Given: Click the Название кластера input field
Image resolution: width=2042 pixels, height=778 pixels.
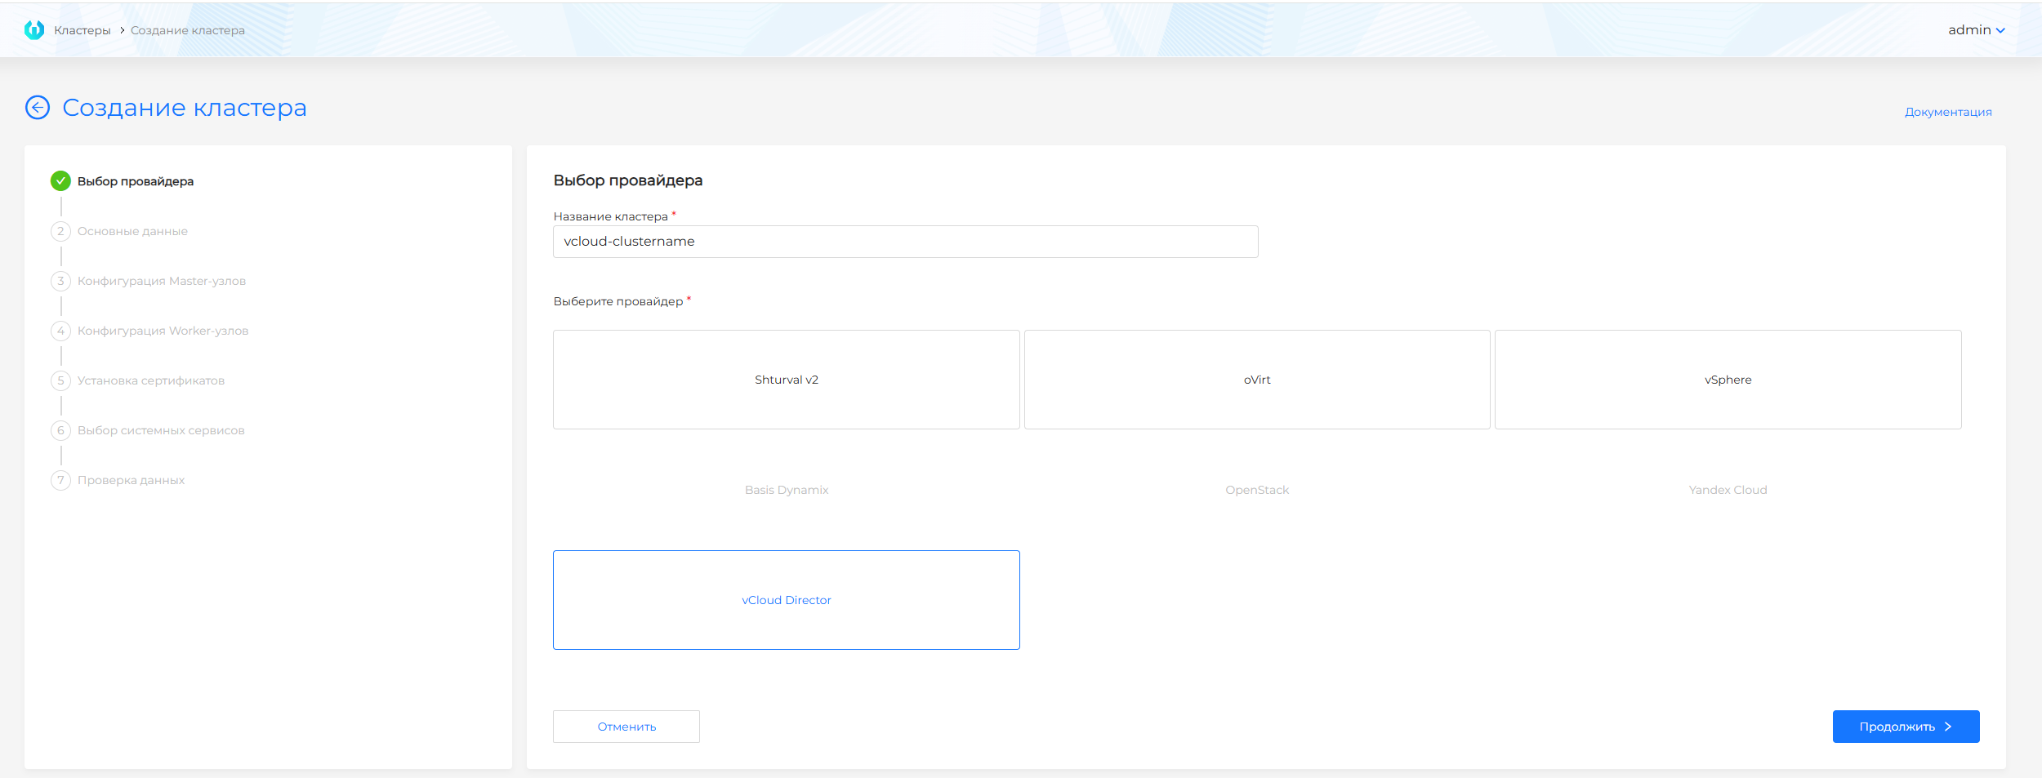Looking at the screenshot, I should click(905, 242).
